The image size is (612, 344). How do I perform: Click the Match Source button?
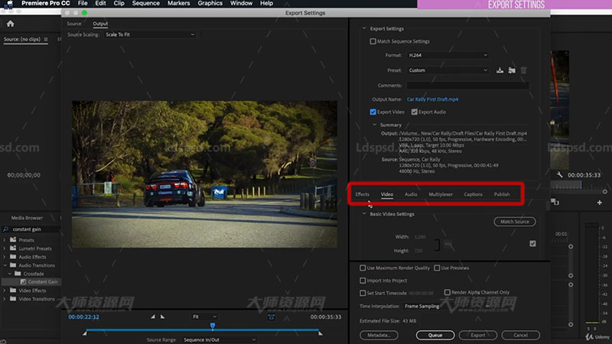click(514, 222)
